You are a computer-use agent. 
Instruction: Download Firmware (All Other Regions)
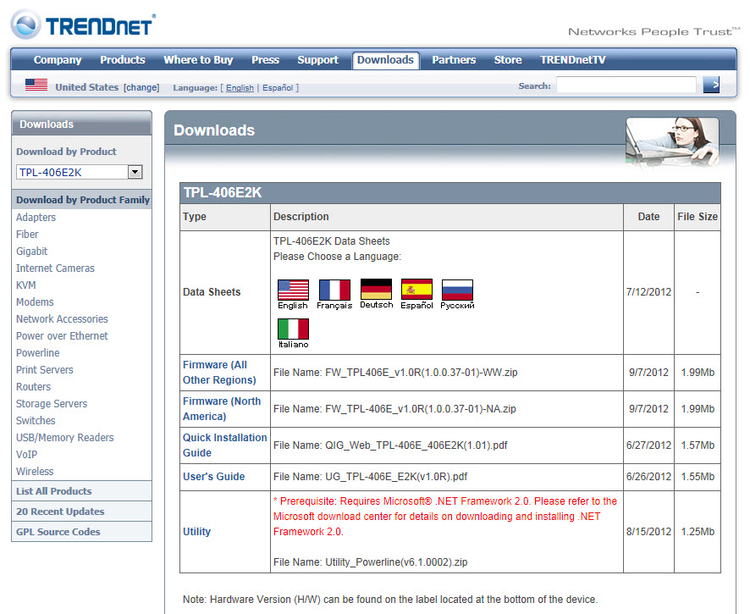219,373
